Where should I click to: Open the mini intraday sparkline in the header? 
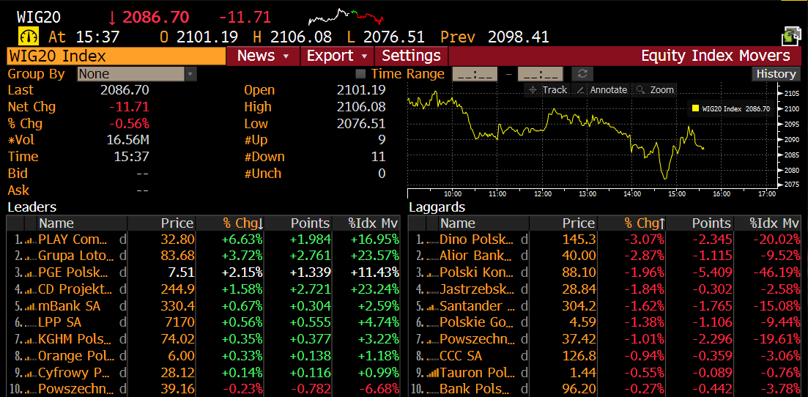coord(346,17)
